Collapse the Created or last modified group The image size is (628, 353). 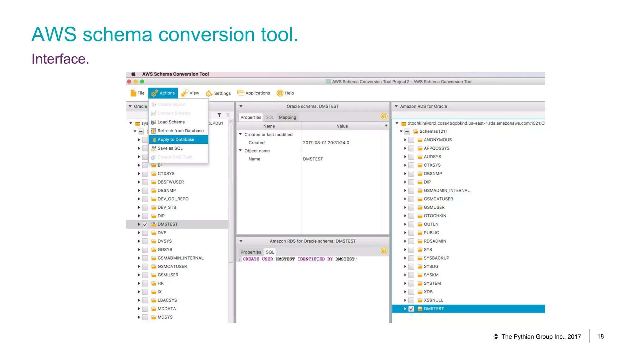[x=241, y=134]
